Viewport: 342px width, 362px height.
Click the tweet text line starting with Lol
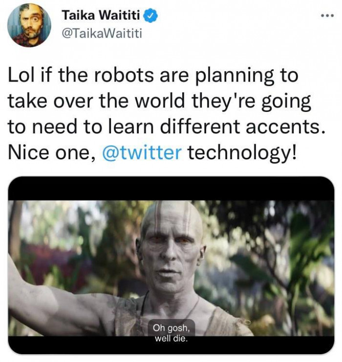coord(153,76)
